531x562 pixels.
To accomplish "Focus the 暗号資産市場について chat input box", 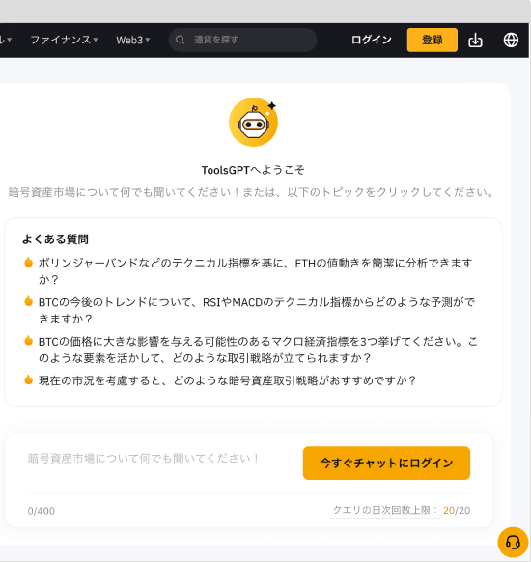I will pos(143,459).
